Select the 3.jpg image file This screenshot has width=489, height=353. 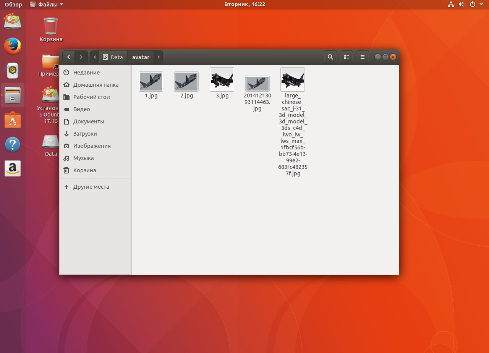point(222,80)
